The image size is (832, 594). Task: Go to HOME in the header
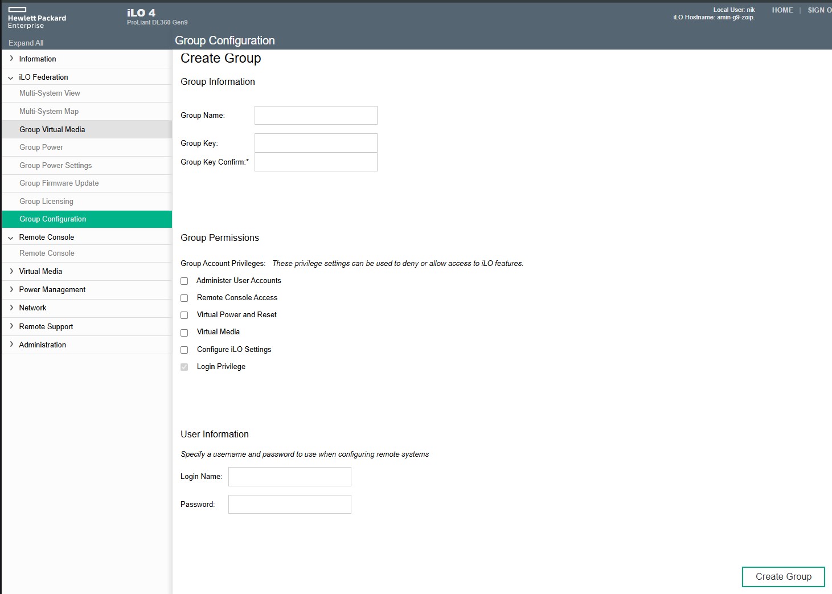(782, 10)
